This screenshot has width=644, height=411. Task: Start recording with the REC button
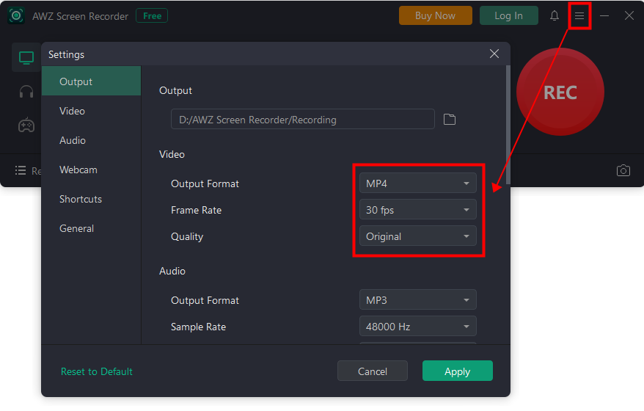click(560, 92)
